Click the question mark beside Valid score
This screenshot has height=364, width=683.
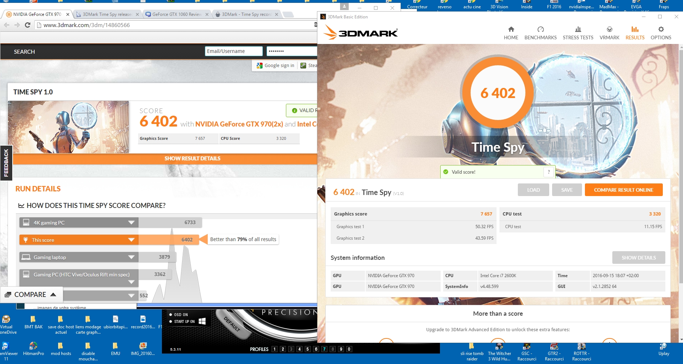click(x=548, y=172)
